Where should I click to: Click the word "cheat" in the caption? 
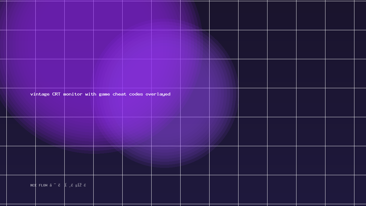click(120, 94)
